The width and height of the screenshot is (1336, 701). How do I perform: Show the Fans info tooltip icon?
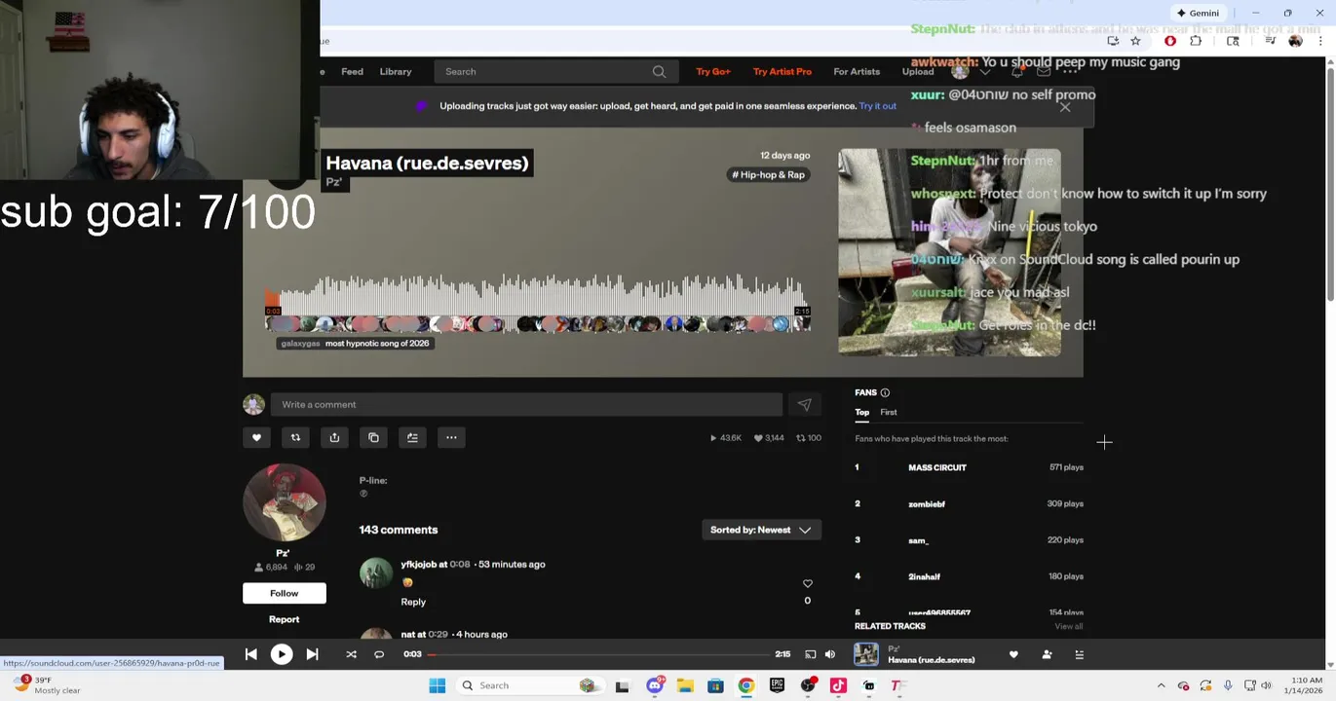pyautogui.click(x=885, y=392)
